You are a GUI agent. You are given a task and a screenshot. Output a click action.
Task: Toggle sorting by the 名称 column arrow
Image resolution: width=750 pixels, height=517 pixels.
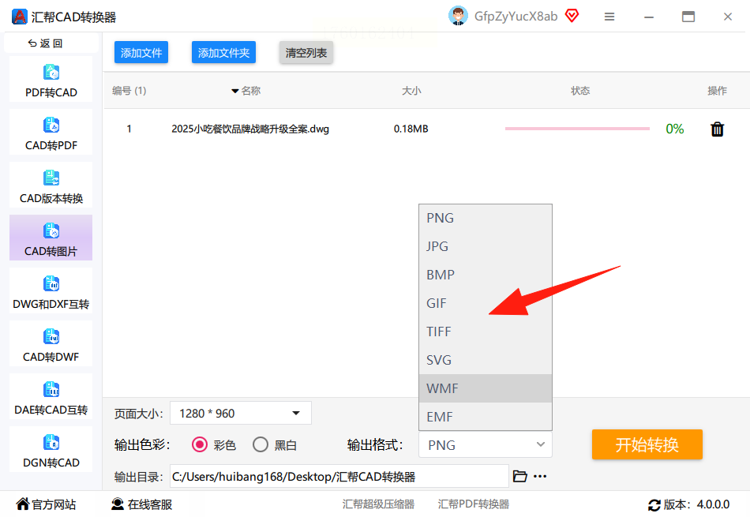(x=234, y=91)
